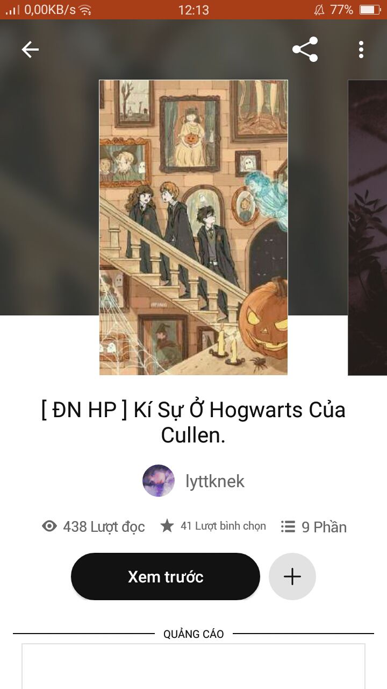Tap the eye icon beside 438 Lượt đọc
This screenshot has width=387, height=689.
click(49, 526)
